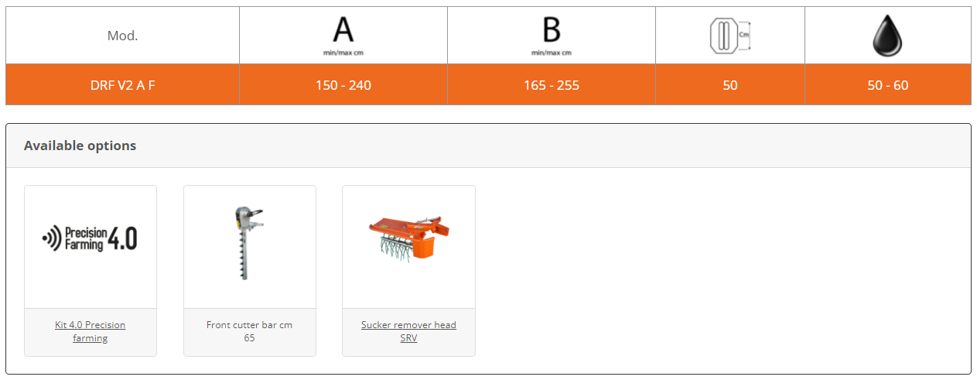
Task: Click the Precision Farming 4.0 logo
Action: click(91, 239)
